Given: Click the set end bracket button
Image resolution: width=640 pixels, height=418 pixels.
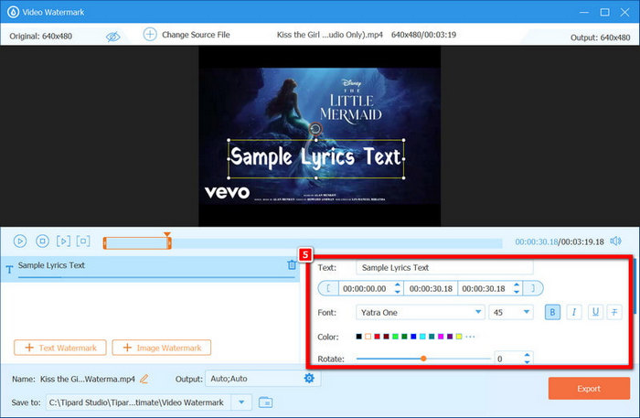Looking at the screenshot, I should tap(533, 289).
